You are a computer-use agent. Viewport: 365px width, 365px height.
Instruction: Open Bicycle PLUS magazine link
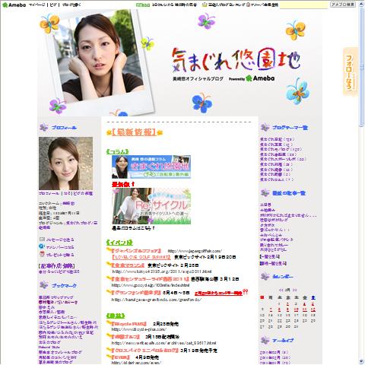point(129,324)
